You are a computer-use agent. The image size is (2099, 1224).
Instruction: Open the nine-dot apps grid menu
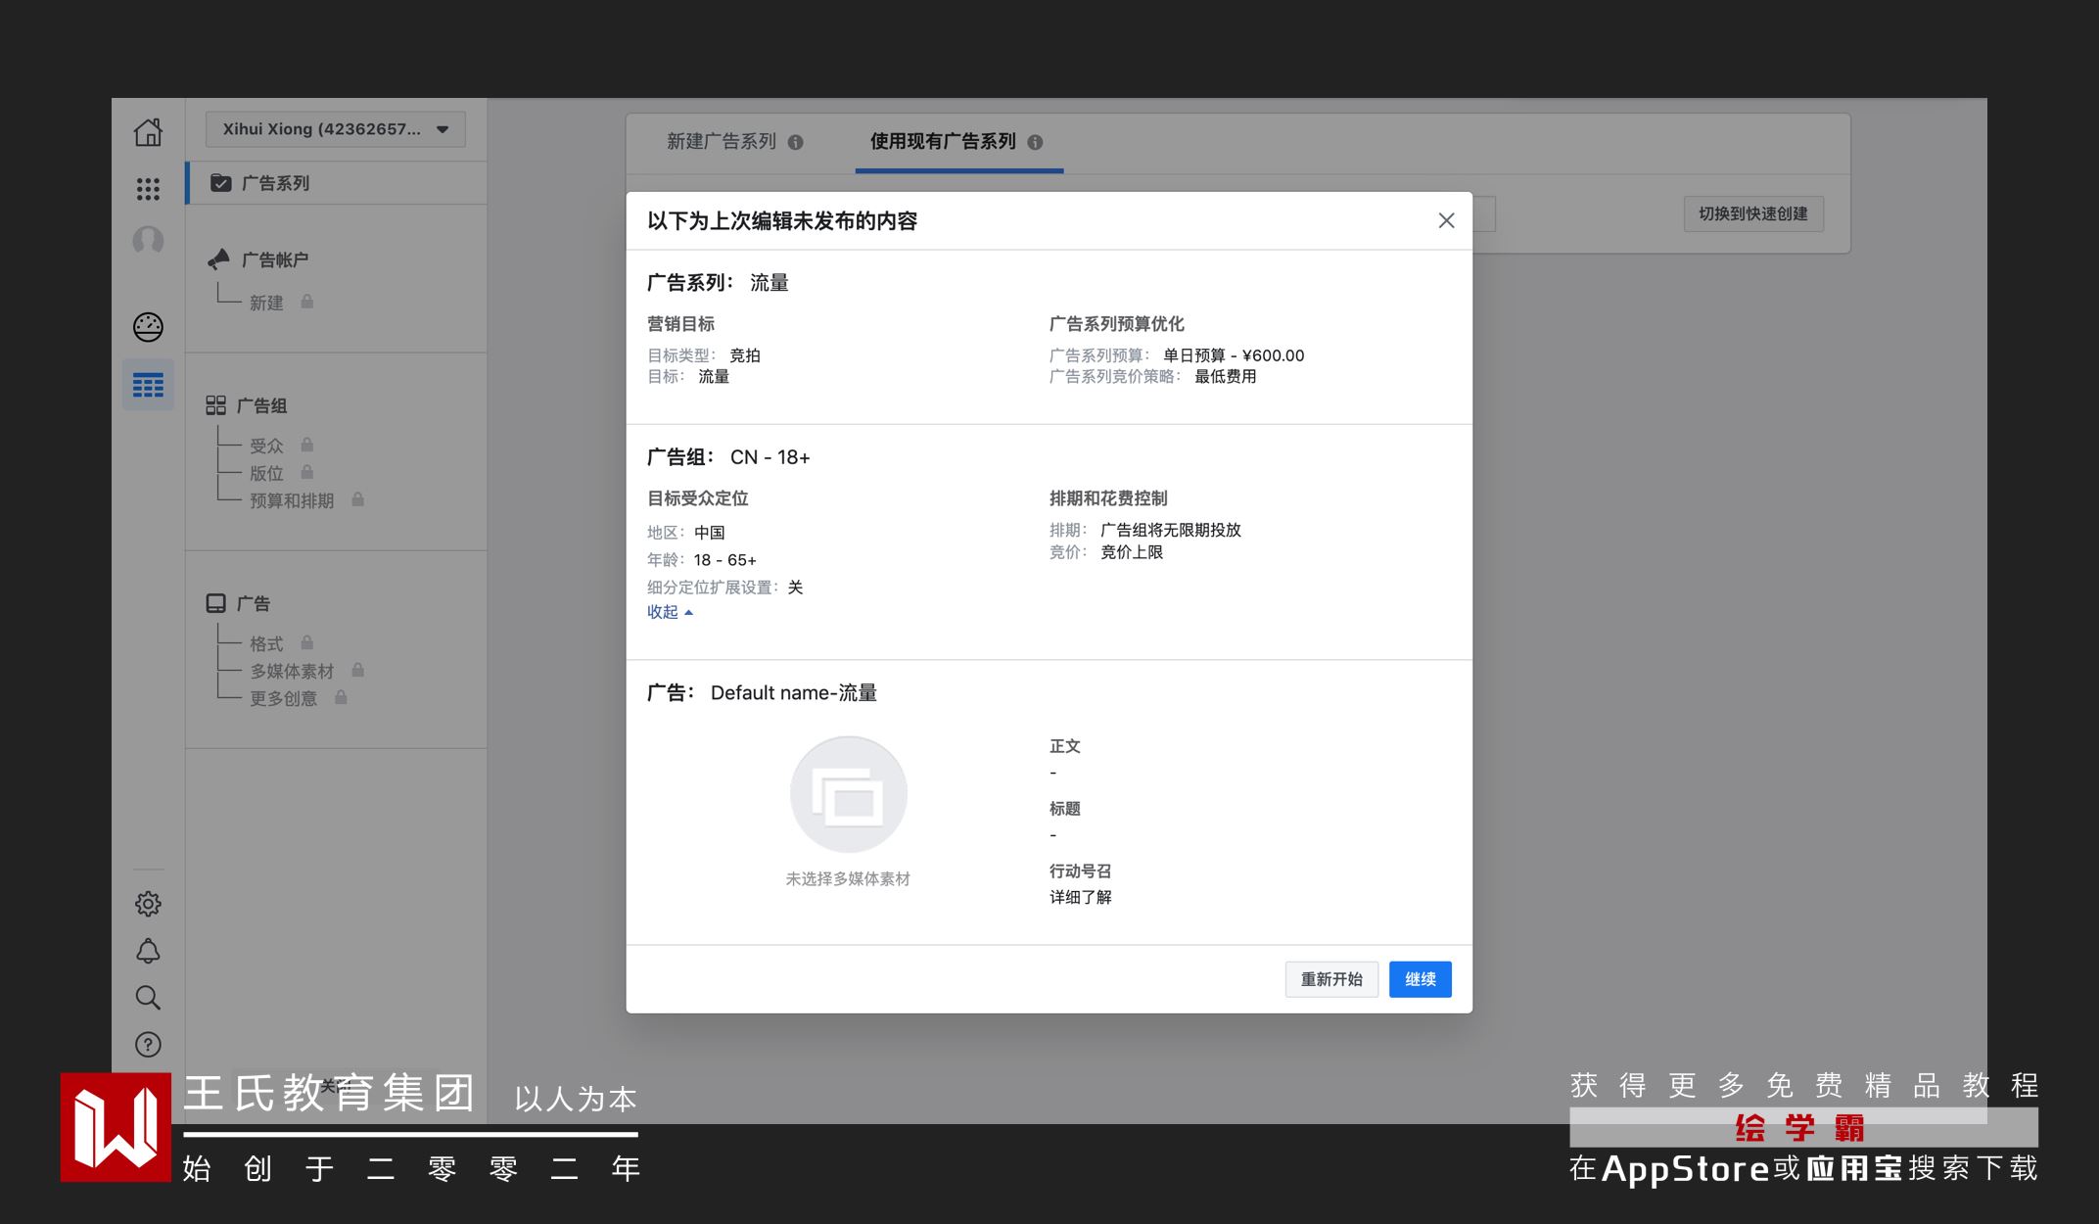[148, 189]
